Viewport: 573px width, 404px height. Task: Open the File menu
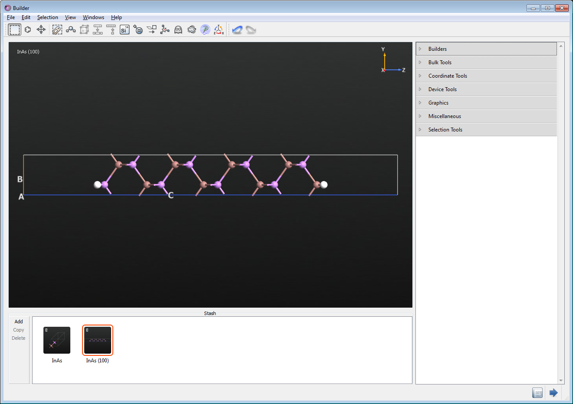(x=11, y=17)
